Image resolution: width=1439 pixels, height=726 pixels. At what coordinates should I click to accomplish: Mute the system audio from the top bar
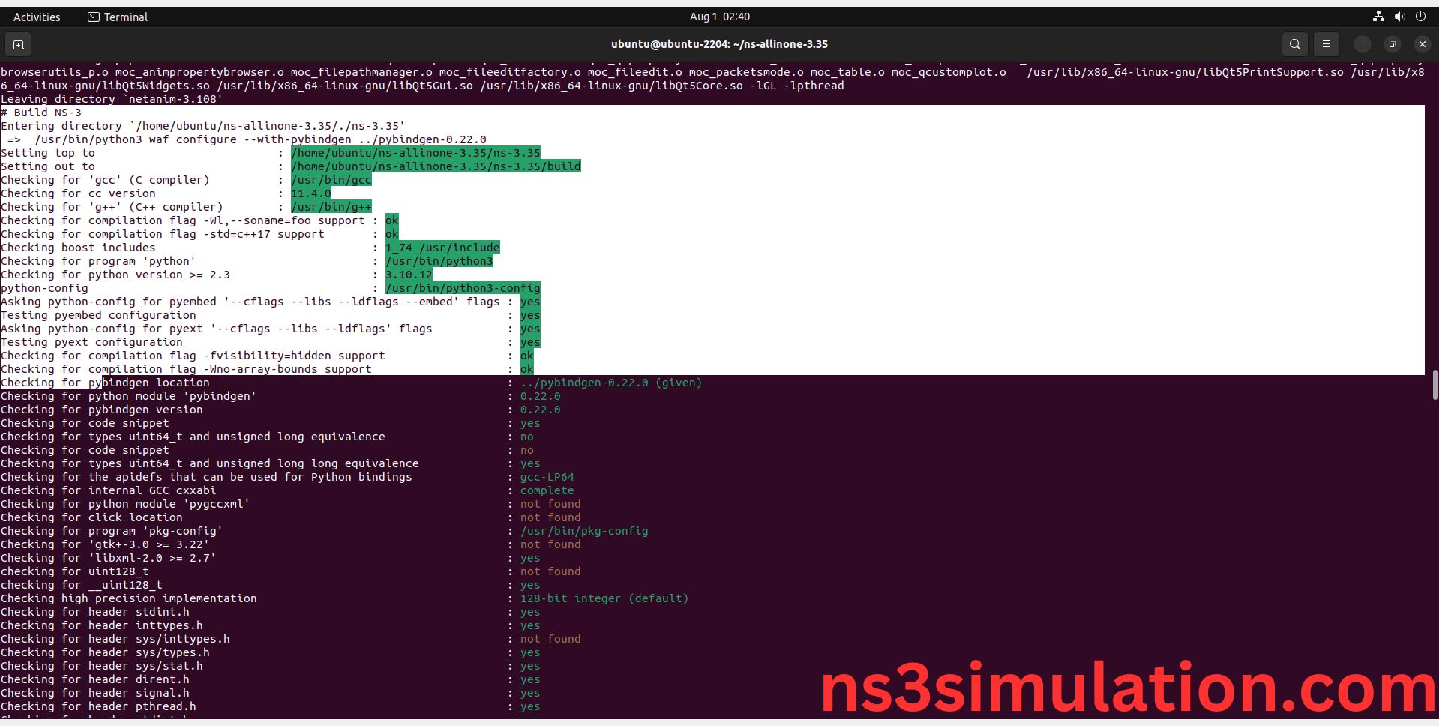click(1399, 16)
